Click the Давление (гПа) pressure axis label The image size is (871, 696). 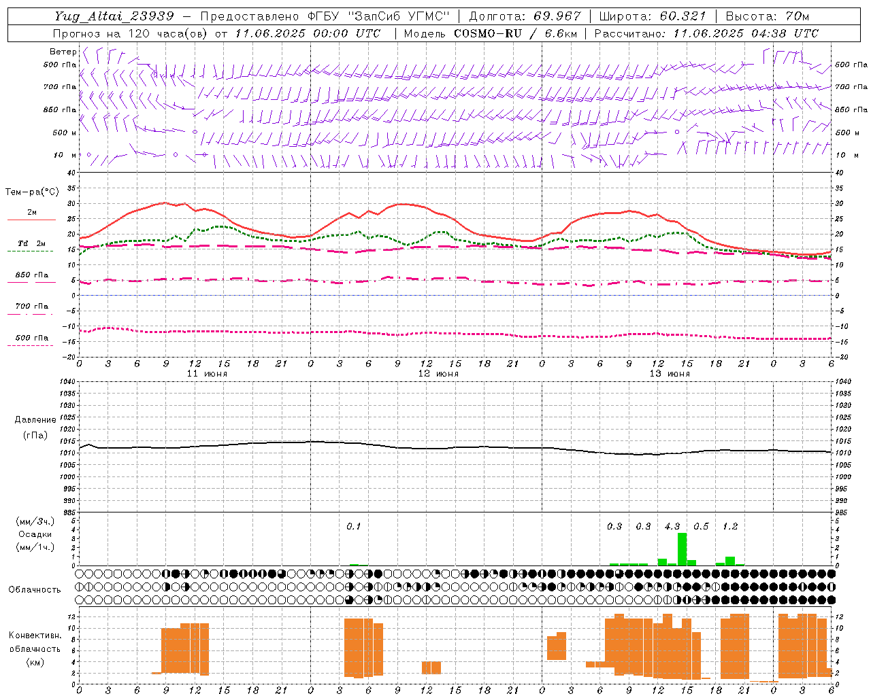coord(35,428)
